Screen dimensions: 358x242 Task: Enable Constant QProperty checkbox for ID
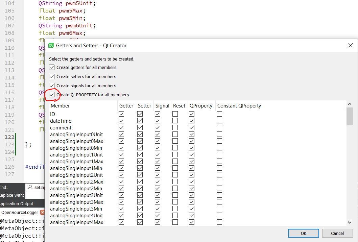pos(219,114)
